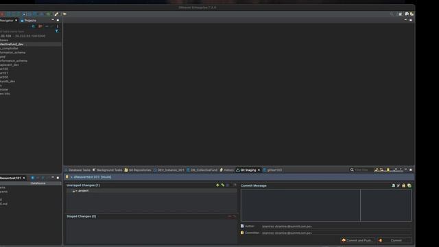Minimize the Navigator panel
The height and width of the screenshot is (247, 439).
click(x=53, y=20)
